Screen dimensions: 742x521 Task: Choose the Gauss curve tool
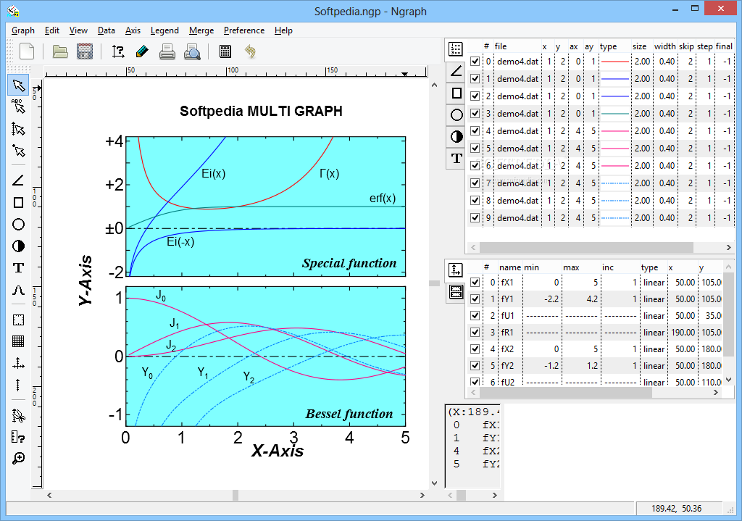(18, 290)
